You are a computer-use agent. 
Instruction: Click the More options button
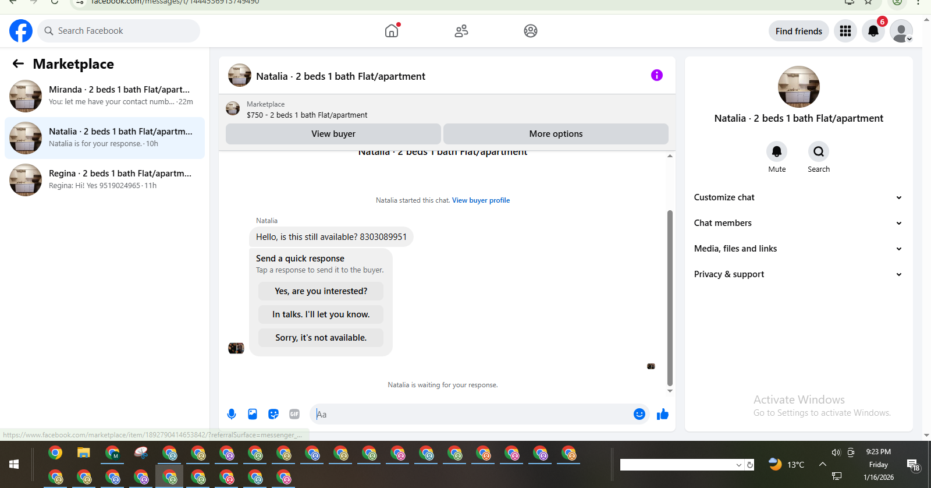click(x=556, y=134)
